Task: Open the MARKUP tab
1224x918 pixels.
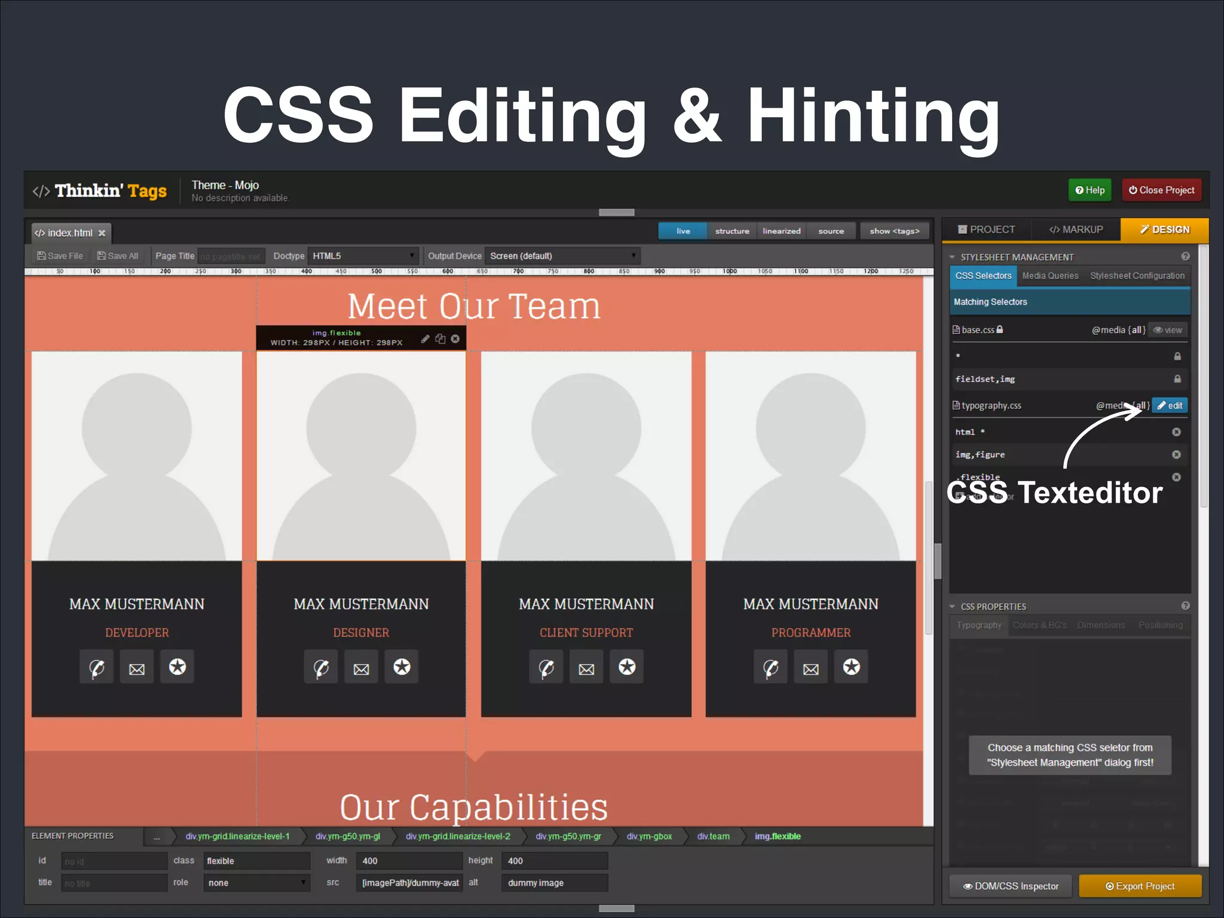Action: 1076,229
